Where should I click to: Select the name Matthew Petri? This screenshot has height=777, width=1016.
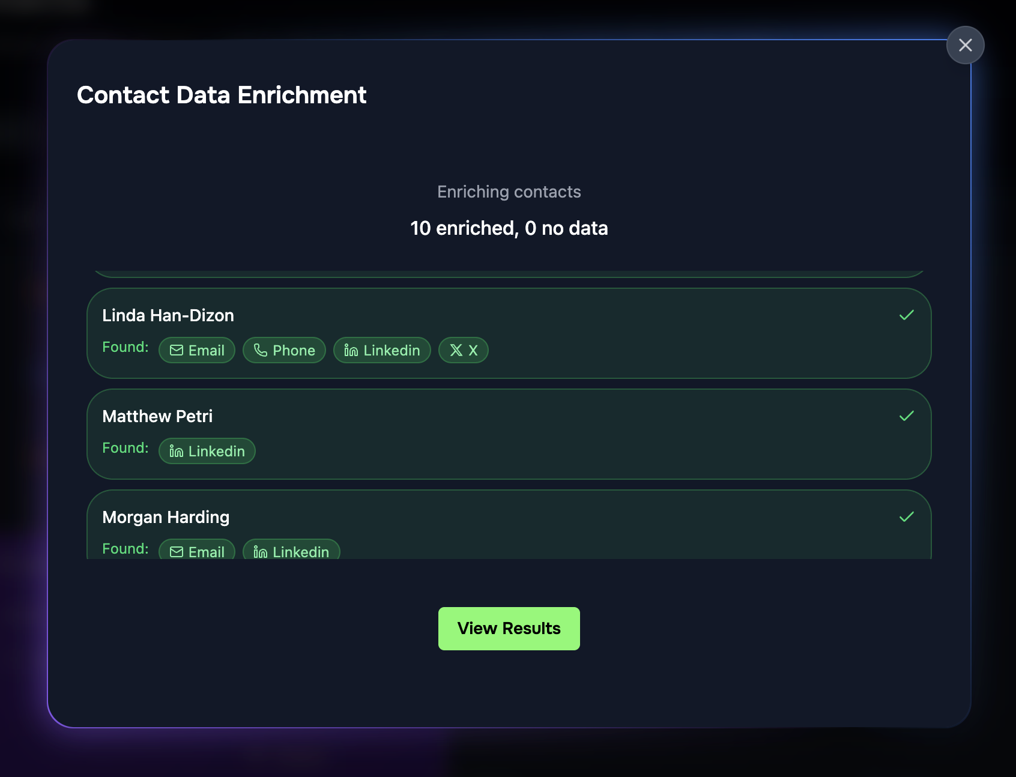[157, 416]
